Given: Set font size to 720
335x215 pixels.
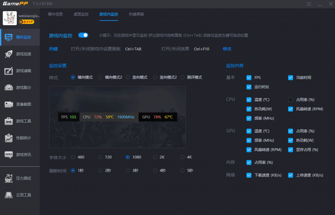Looking at the screenshot, I should tap(100, 157).
